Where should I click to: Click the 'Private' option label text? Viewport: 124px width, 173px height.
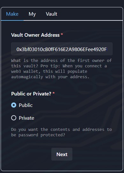(26, 118)
